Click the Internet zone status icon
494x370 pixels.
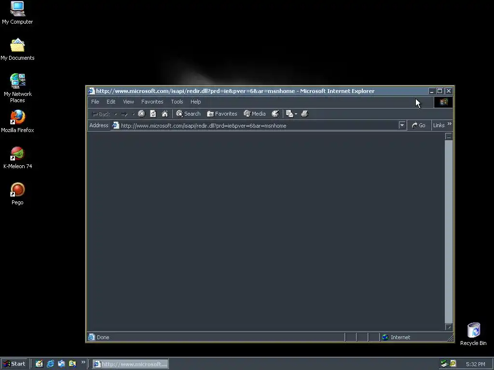click(385, 337)
